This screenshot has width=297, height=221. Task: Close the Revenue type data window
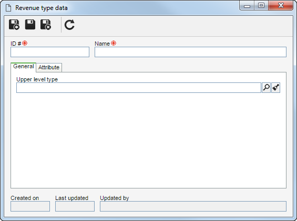point(281,5)
